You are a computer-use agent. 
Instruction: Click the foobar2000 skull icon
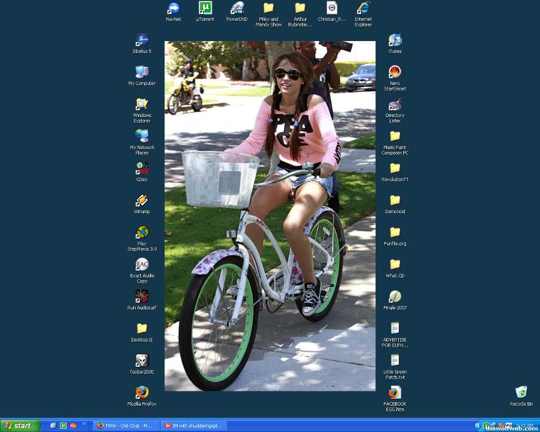tap(142, 361)
